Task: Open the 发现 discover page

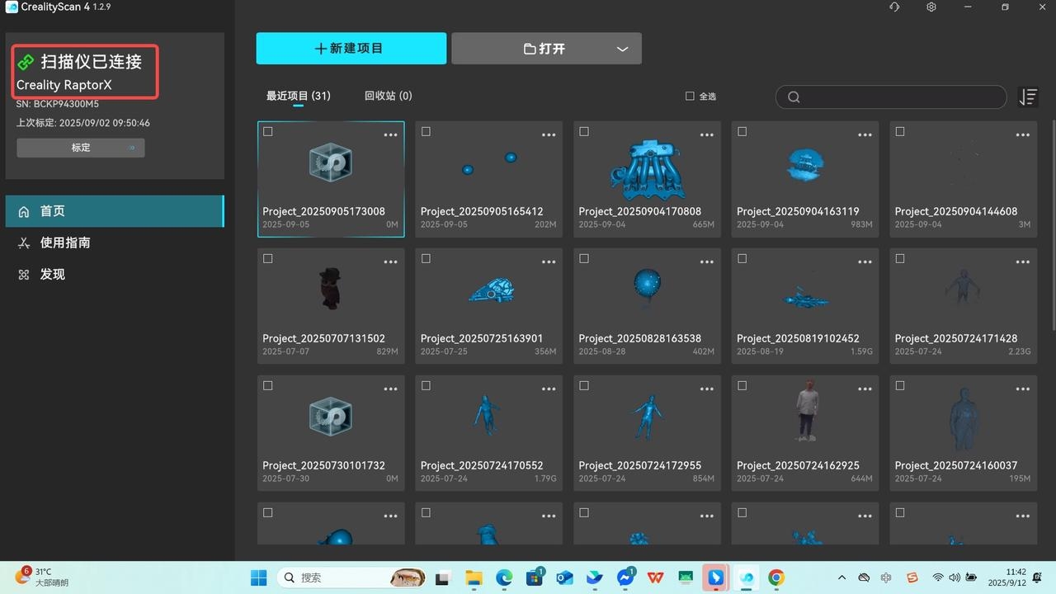Action: [x=52, y=275]
